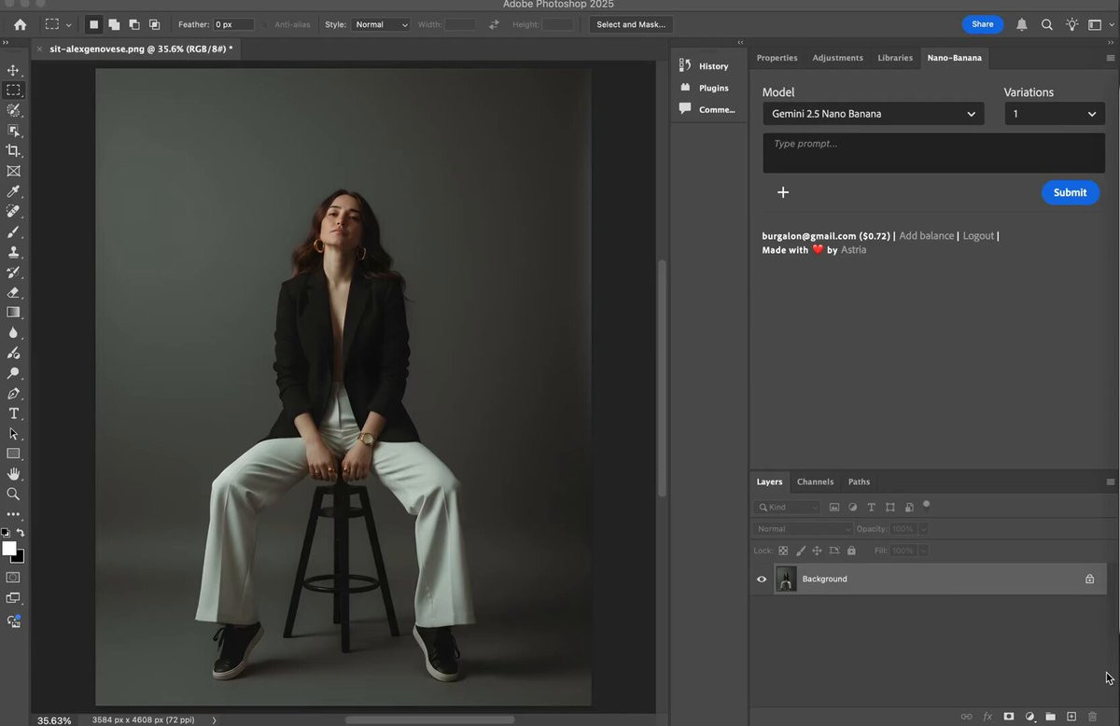The height and width of the screenshot is (726, 1120).
Task: Add a layer mask icon
Action: [x=1009, y=716]
